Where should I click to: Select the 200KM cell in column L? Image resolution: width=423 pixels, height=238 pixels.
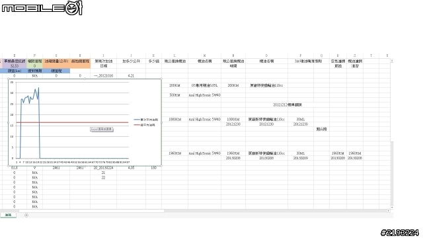(174, 85)
